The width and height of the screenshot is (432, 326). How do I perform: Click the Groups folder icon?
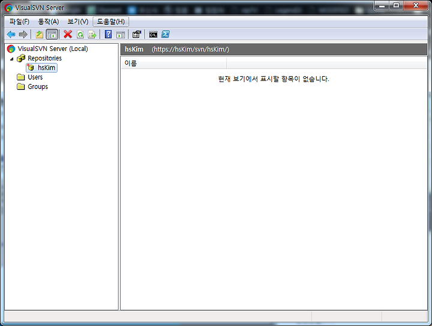[20, 87]
